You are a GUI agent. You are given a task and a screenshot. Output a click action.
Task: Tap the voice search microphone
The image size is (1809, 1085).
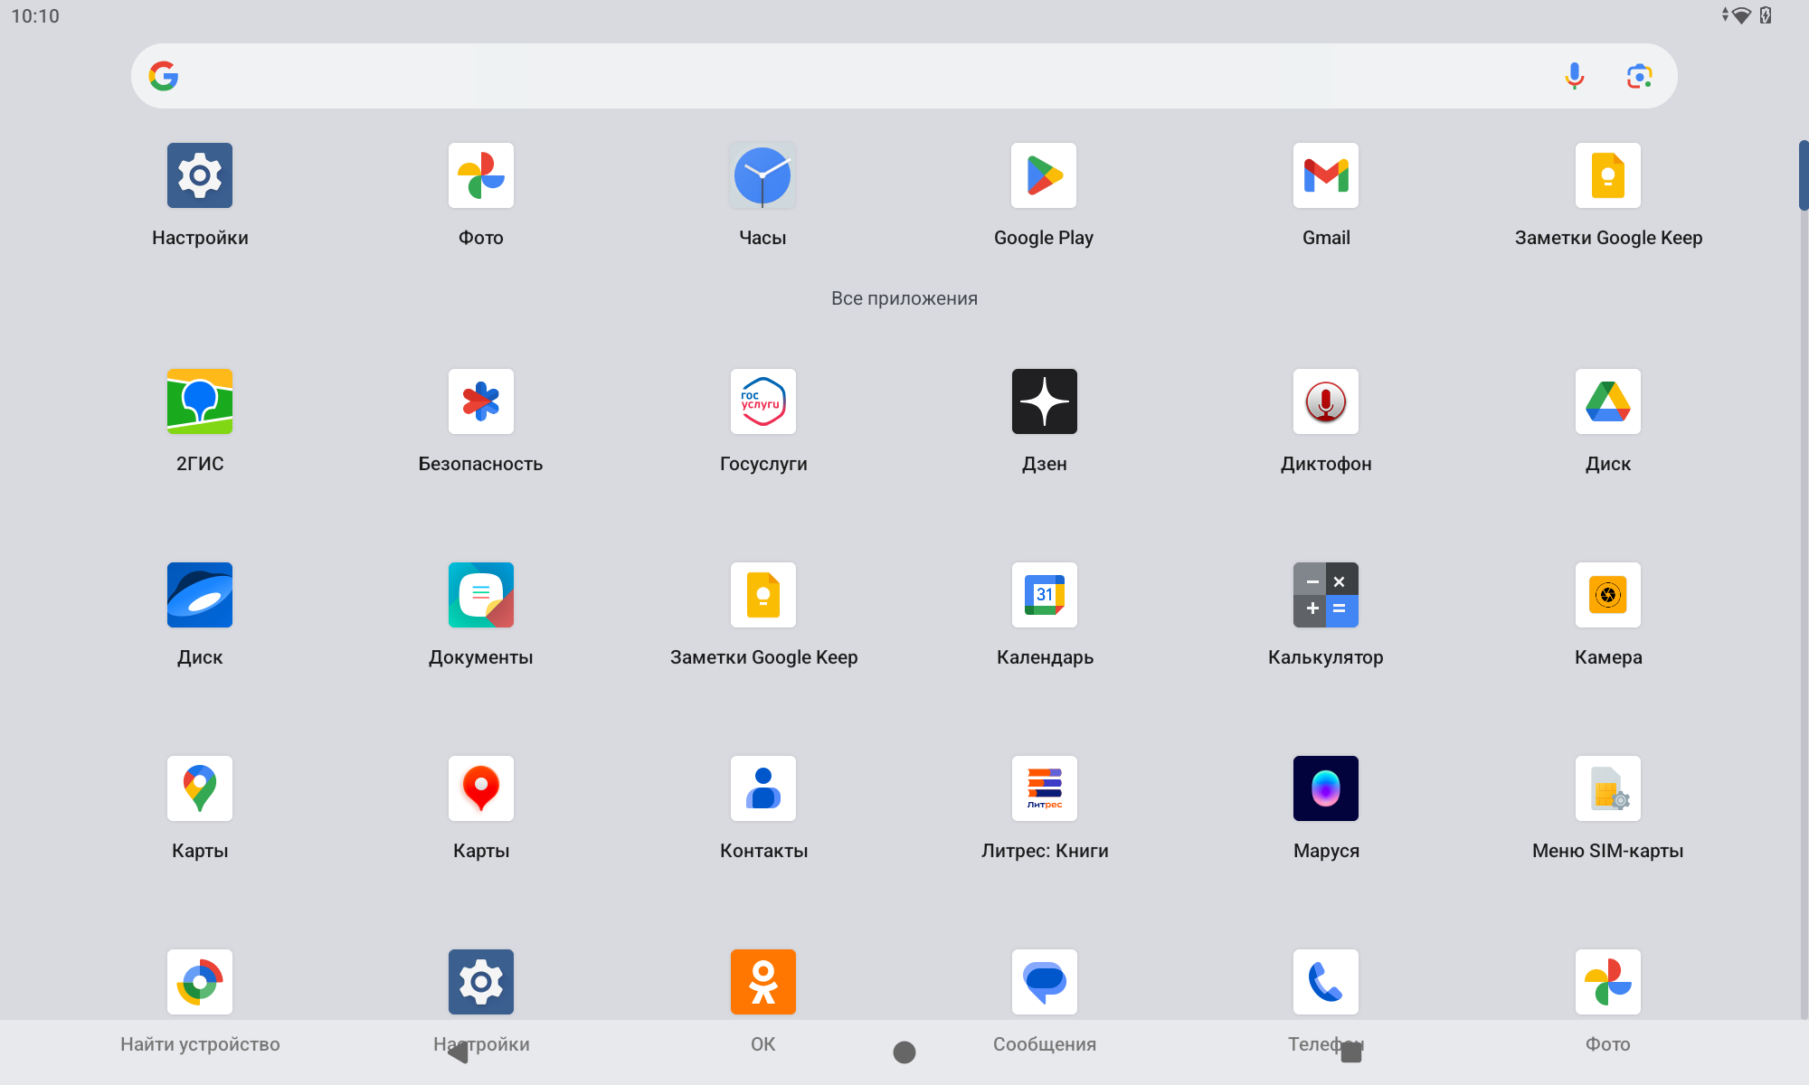1574,76
